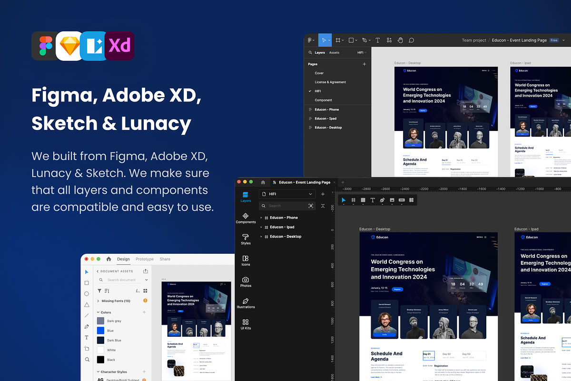Collapse the HIFI page dropdown in Figma
Screen dimensions: 571x381
point(362,52)
